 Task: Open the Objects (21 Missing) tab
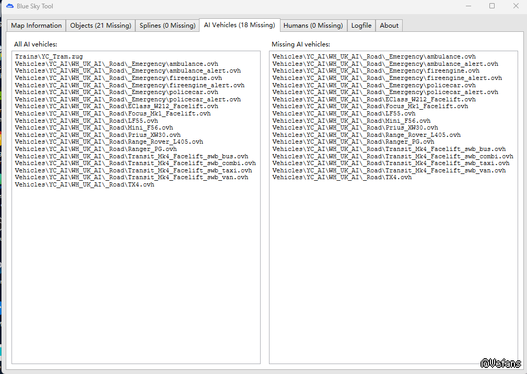(x=100, y=25)
